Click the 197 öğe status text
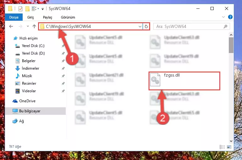 (x=15, y=147)
